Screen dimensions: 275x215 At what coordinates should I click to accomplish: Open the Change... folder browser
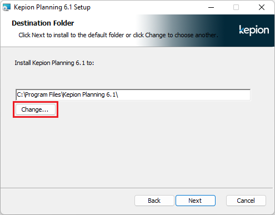tap(36, 109)
